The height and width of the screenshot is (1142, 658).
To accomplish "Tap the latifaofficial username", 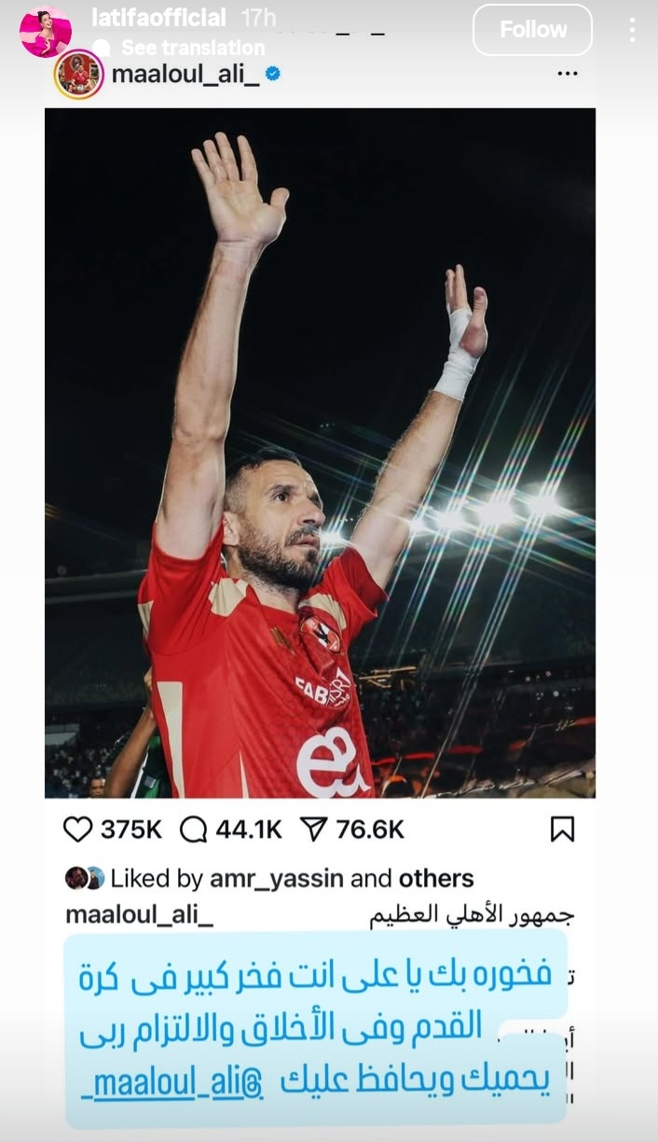I will (159, 18).
